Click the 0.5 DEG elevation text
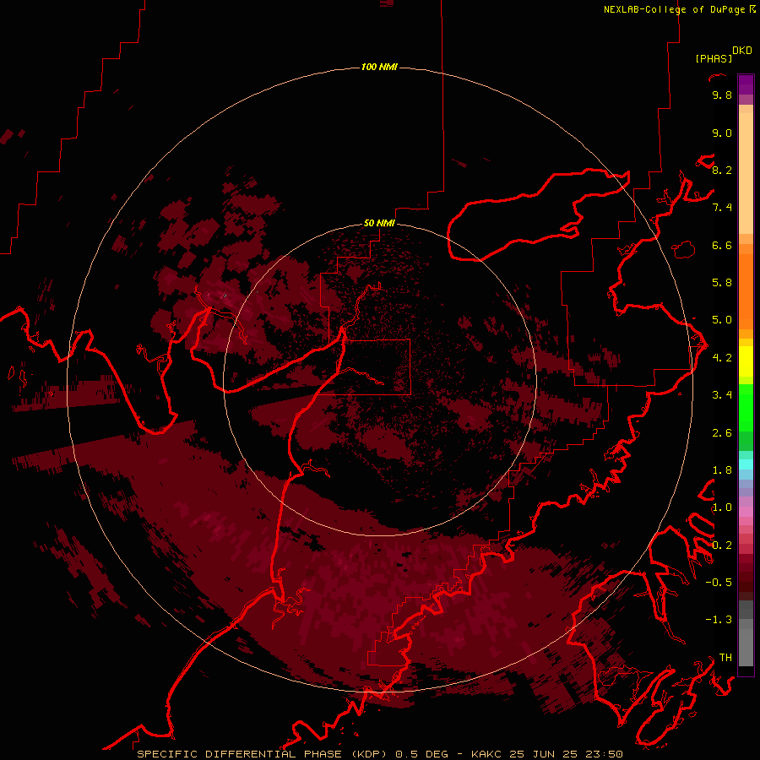The image size is (760, 760). pyautogui.click(x=421, y=754)
